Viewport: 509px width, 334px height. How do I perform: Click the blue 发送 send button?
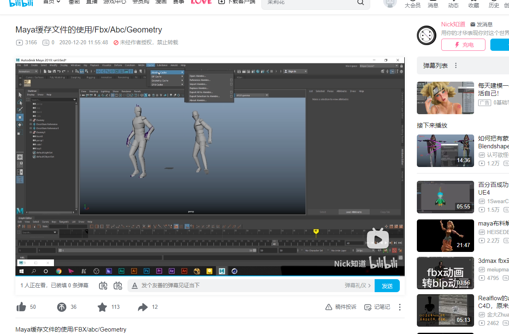click(387, 286)
